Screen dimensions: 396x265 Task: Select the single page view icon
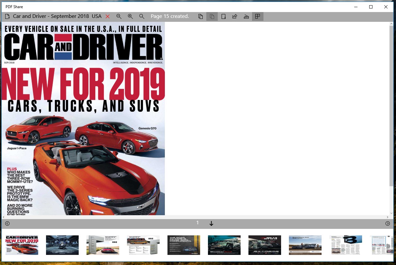click(x=223, y=16)
